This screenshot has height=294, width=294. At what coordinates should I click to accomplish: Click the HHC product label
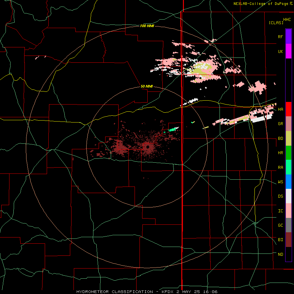click(287, 20)
